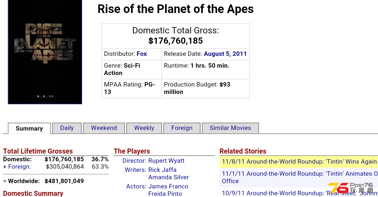Open the Similar Movies tab
Image resolution: width=378 pixels, height=197 pixels.
230,128
